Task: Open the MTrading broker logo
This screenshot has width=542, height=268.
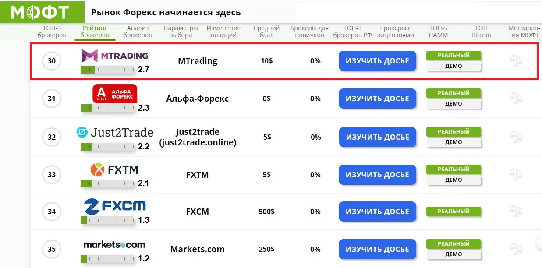Action: [115, 56]
